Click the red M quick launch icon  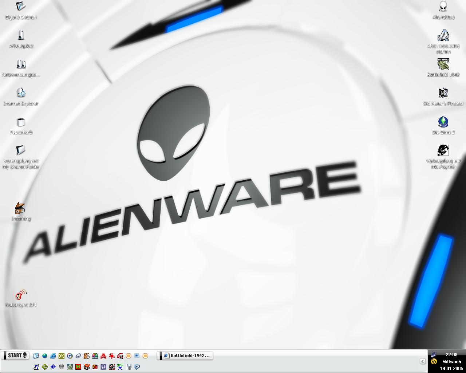click(78, 366)
